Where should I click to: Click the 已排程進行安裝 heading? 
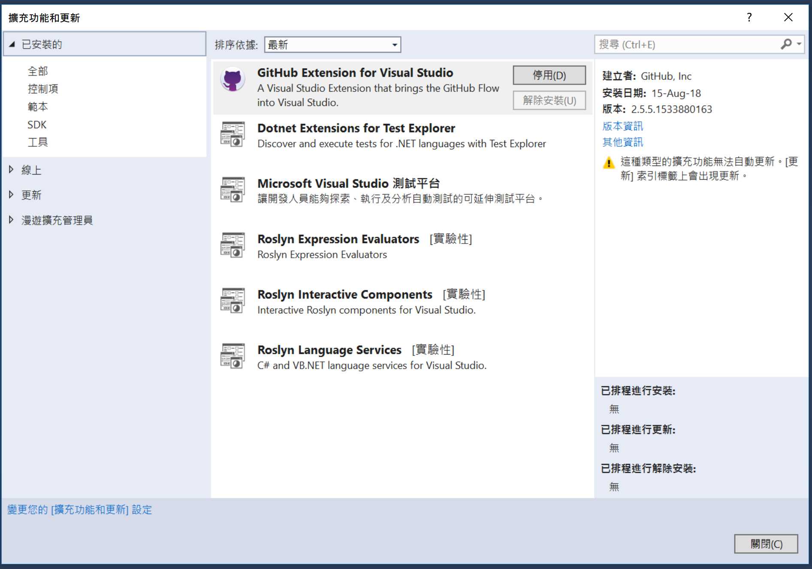pos(638,391)
